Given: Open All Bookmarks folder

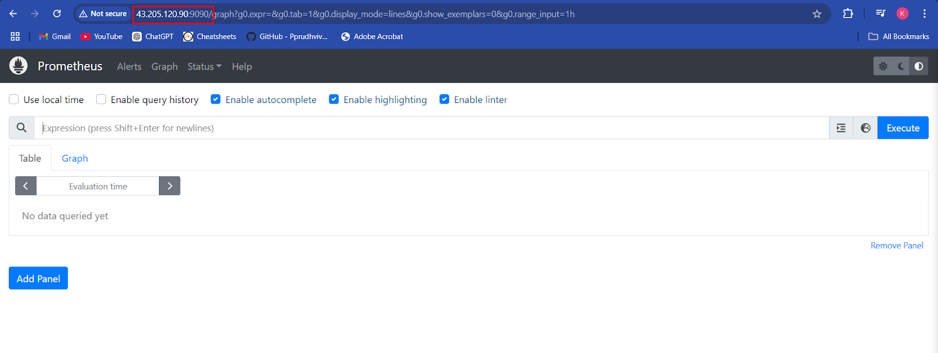Looking at the screenshot, I should click(x=899, y=36).
